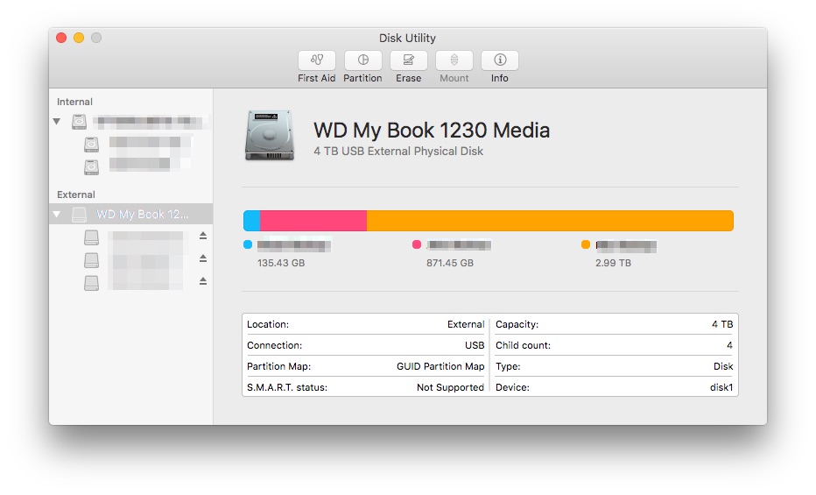This screenshot has width=816, height=495.
Task: Click the orange legend dot for 2.99 TB
Action: pyautogui.click(x=586, y=244)
